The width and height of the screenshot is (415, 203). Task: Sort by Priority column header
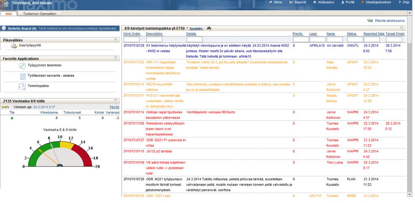point(297,34)
